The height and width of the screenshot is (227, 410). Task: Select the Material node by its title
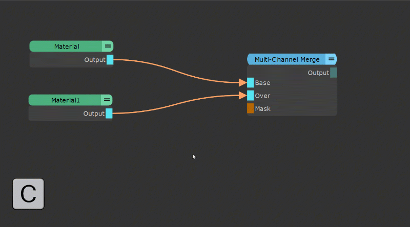coord(67,47)
